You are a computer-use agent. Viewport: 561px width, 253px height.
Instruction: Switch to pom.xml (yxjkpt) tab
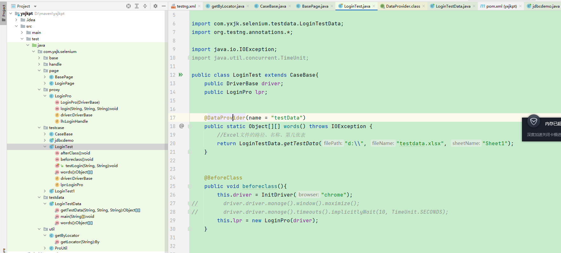point(501,6)
